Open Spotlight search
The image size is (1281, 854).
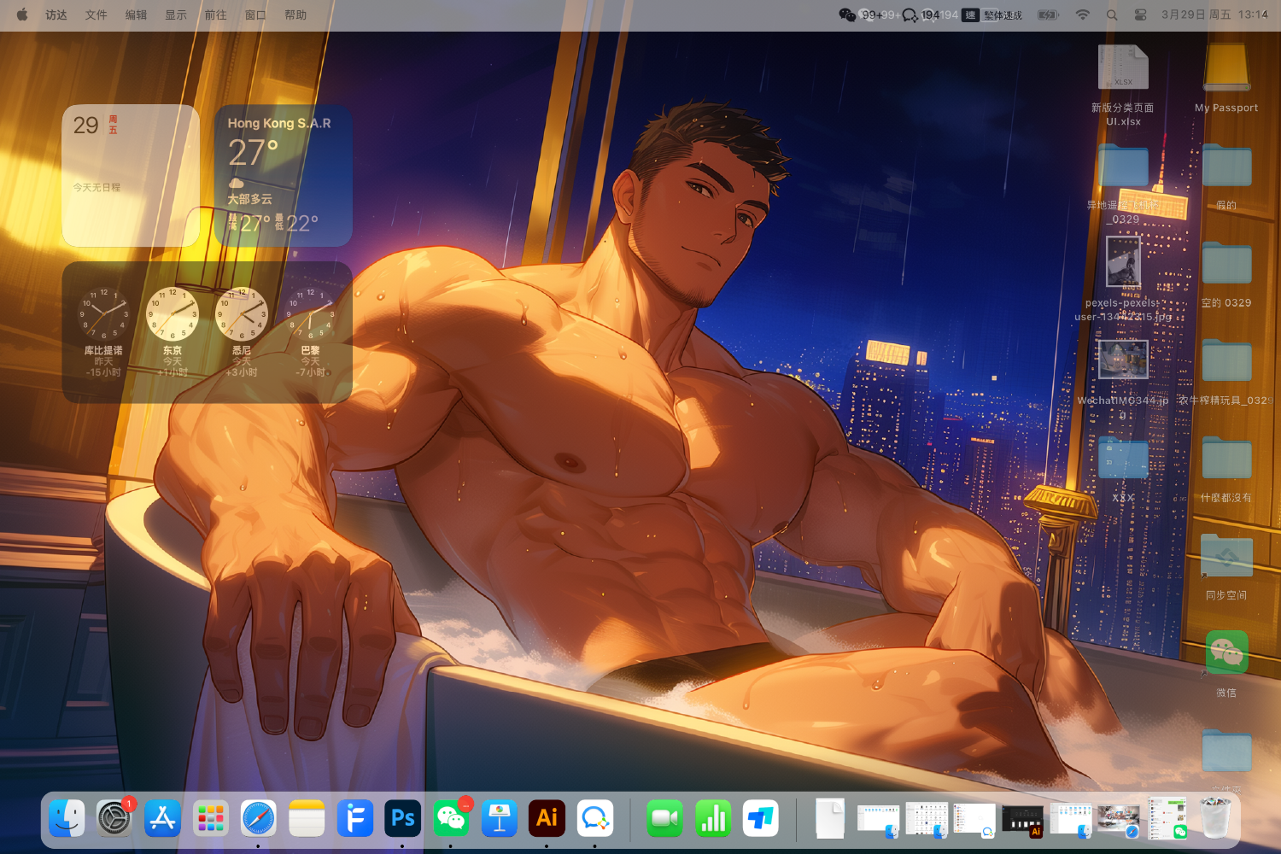[1112, 15]
